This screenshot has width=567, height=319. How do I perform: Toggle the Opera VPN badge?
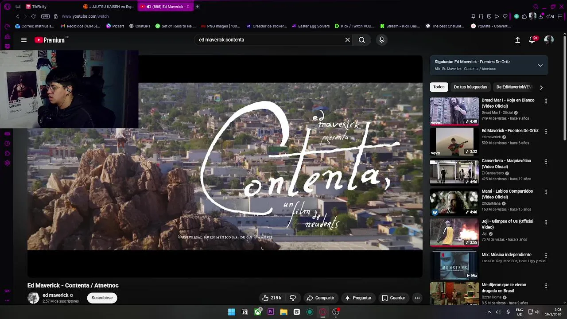tap(45, 16)
